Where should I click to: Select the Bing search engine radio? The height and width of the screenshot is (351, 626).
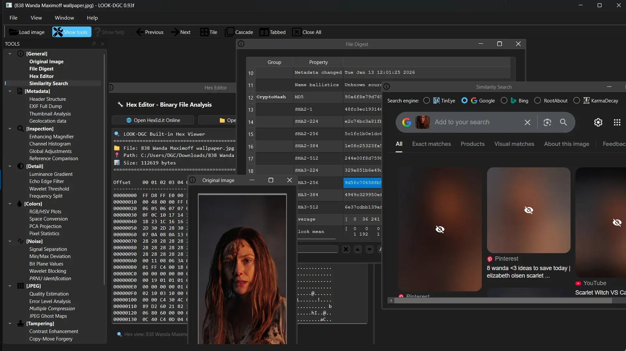click(504, 100)
